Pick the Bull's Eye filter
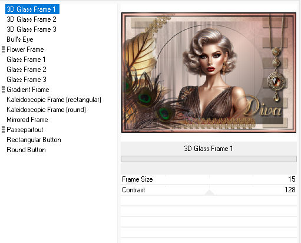 coord(20,40)
